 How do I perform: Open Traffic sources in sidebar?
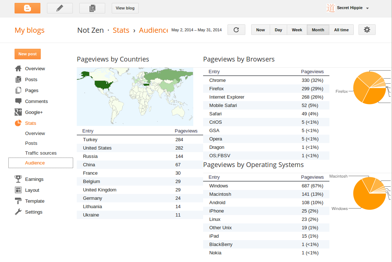(41, 153)
